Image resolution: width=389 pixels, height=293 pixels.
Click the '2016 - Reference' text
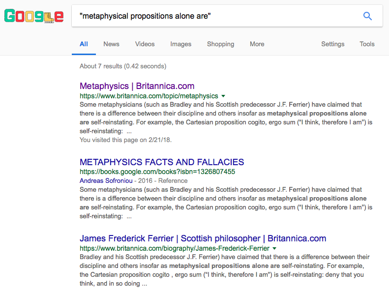(163, 180)
